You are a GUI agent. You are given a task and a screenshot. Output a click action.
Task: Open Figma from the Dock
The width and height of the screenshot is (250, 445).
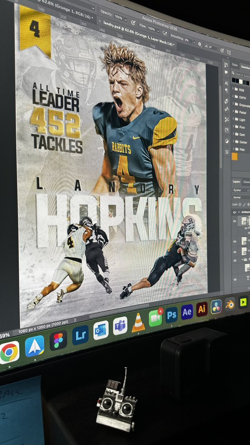(x=59, y=340)
